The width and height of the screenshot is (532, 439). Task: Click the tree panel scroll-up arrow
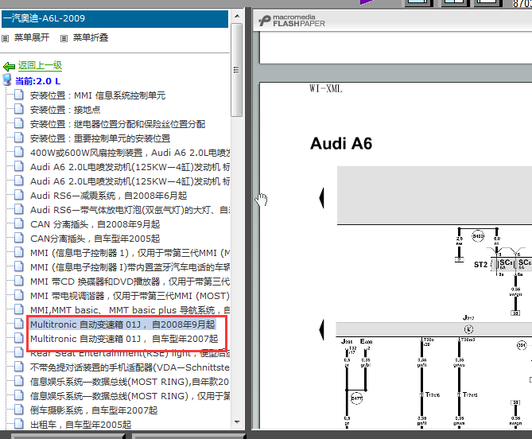point(237,15)
